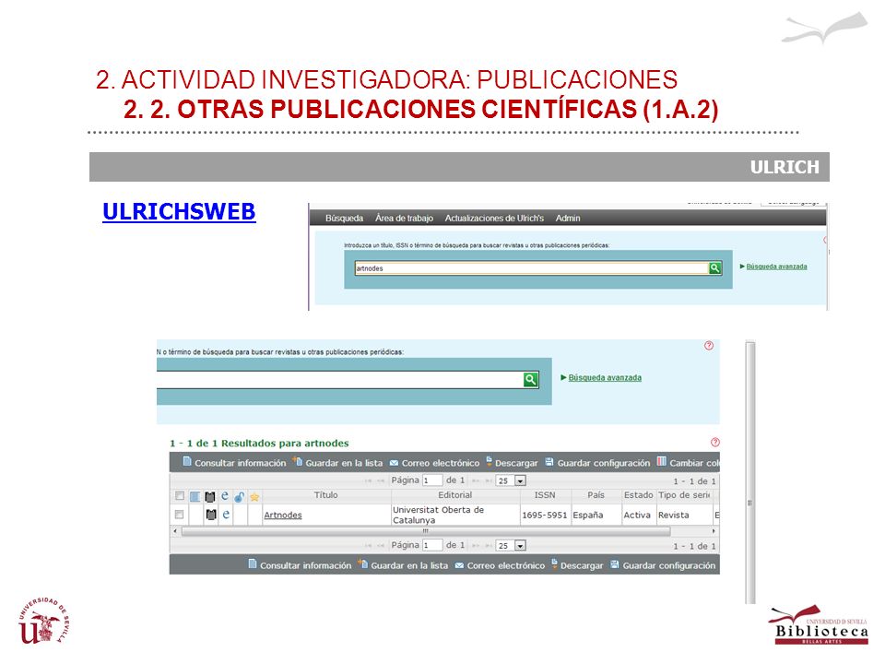Click Búsqueda avanzada in the results page panel

click(x=605, y=378)
